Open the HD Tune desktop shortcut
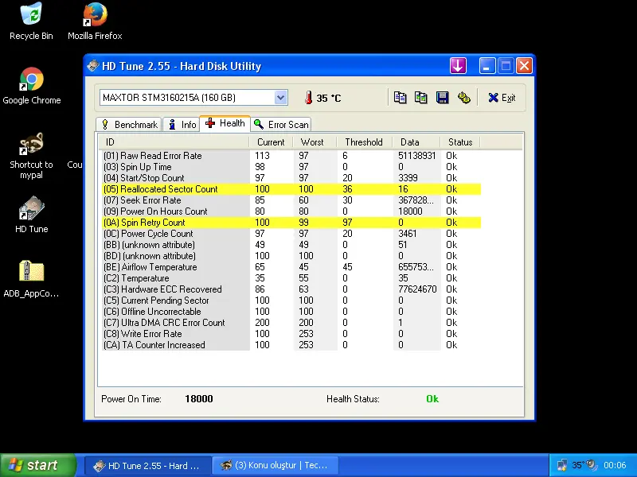 31,215
